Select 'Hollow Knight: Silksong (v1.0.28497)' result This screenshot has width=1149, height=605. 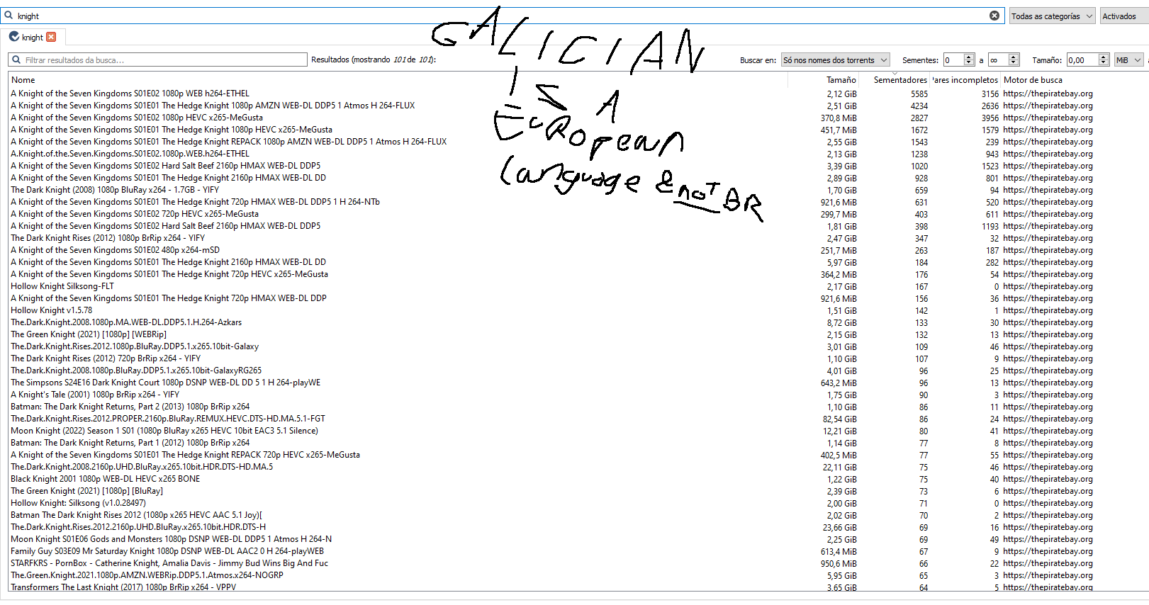click(x=78, y=503)
